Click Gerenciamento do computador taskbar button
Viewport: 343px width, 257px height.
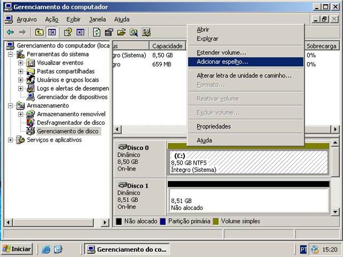click(127, 250)
